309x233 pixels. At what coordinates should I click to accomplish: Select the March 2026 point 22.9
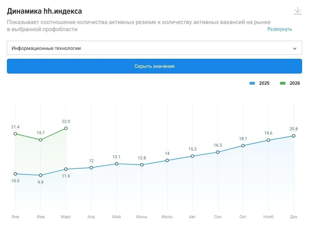click(x=66, y=128)
